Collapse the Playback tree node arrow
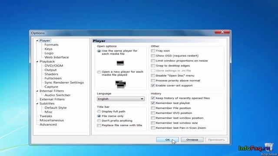Viewport: 278px width, 156px height. (x=37, y=62)
